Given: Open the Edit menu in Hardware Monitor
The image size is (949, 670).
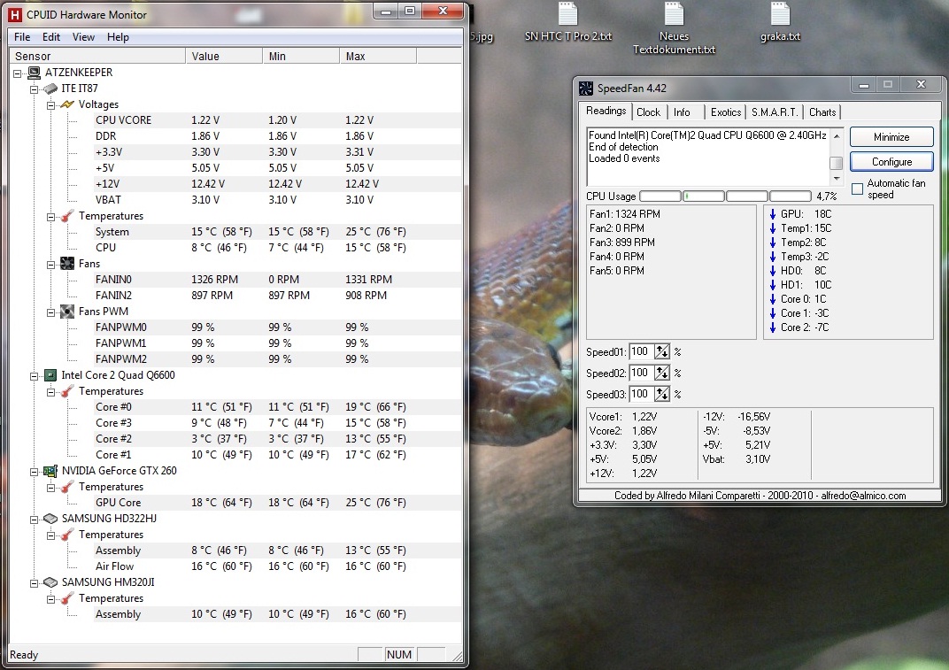Looking at the screenshot, I should tap(51, 37).
